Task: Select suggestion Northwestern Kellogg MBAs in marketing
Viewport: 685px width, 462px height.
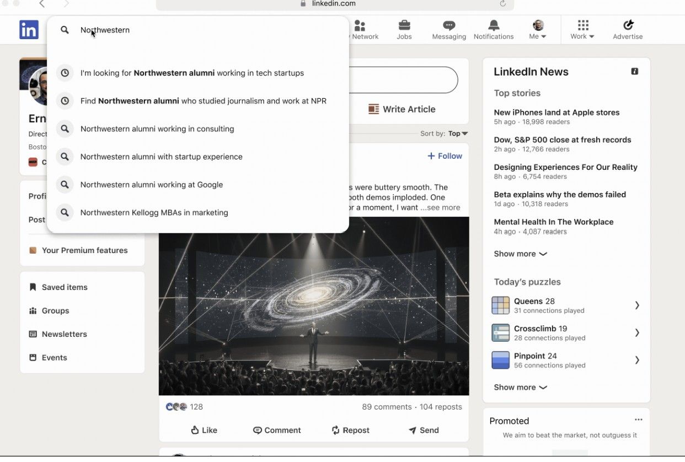Action: click(x=154, y=212)
